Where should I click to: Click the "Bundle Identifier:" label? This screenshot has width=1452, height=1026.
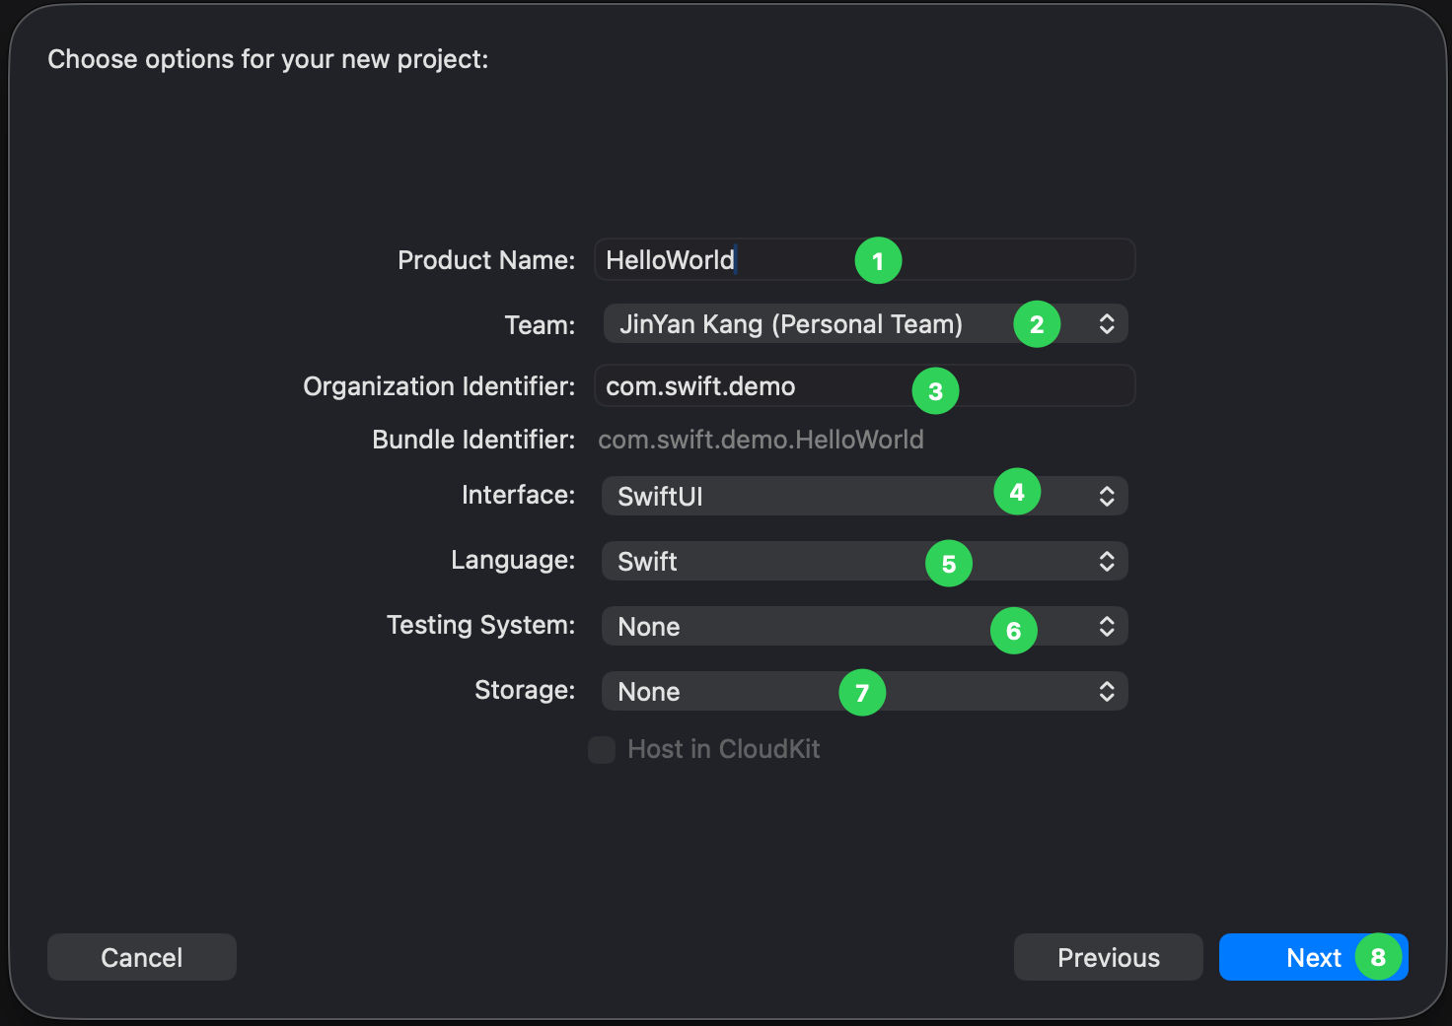click(473, 440)
